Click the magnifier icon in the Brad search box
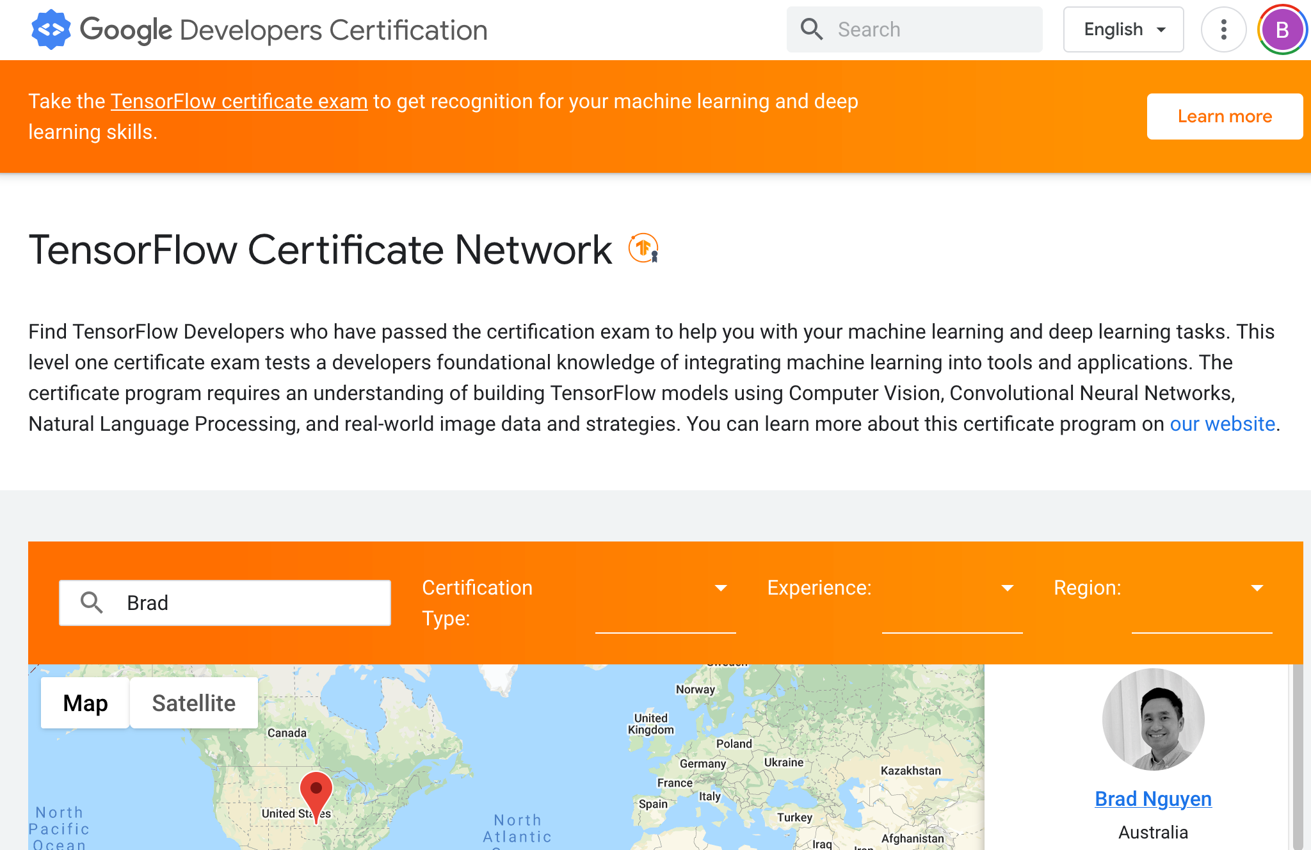Screen dimensions: 1311x850 click(92, 602)
